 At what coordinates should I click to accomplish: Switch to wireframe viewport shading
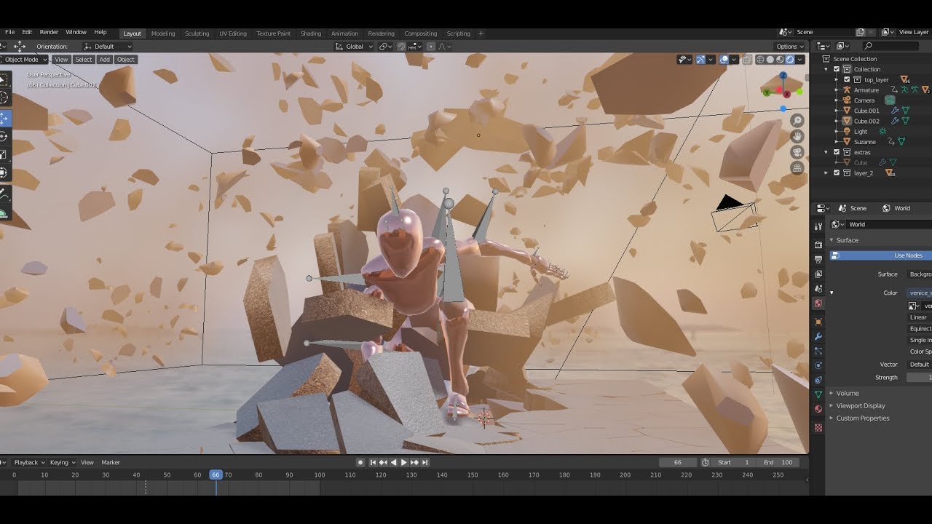(760, 60)
